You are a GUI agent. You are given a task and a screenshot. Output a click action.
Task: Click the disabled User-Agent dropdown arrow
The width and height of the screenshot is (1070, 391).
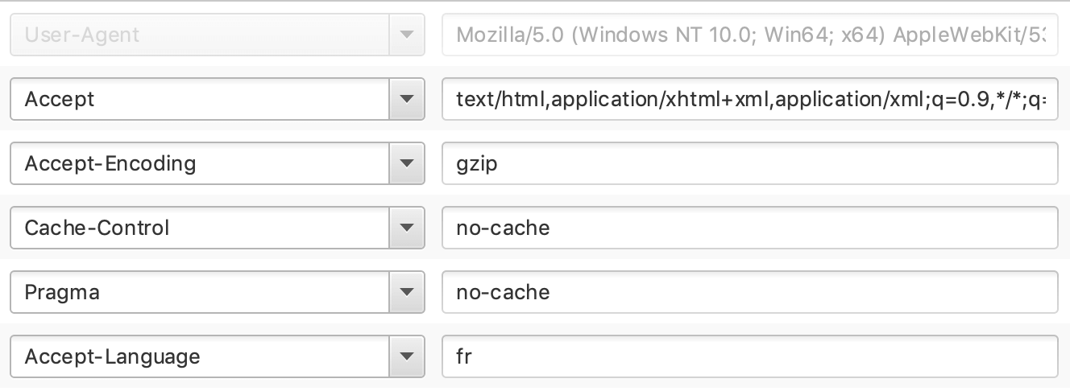406,35
